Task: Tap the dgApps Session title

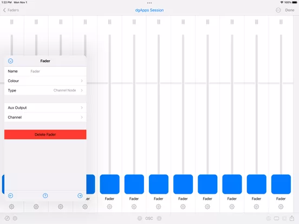Action: tap(149, 10)
